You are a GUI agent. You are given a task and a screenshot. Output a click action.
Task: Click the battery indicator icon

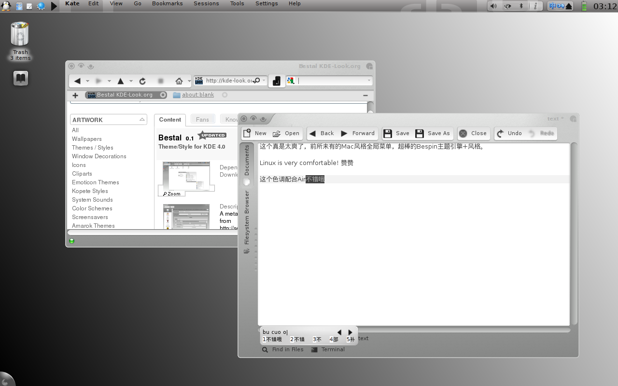pyautogui.click(x=584, y=6)
